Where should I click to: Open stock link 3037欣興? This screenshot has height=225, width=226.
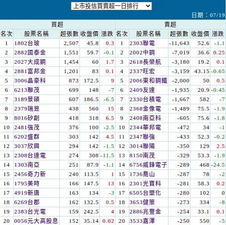click(x=27, y=146)
